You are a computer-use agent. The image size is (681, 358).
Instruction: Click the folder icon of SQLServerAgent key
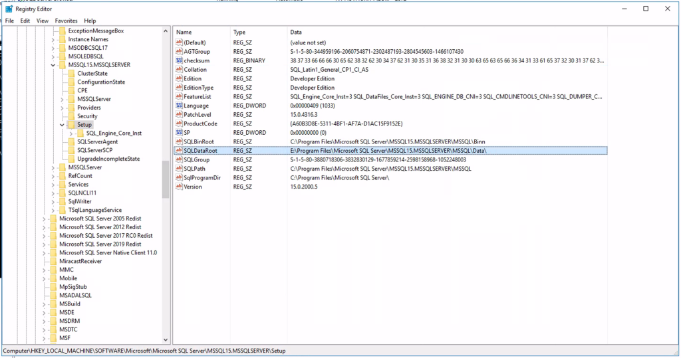click(x=71, y=141)
